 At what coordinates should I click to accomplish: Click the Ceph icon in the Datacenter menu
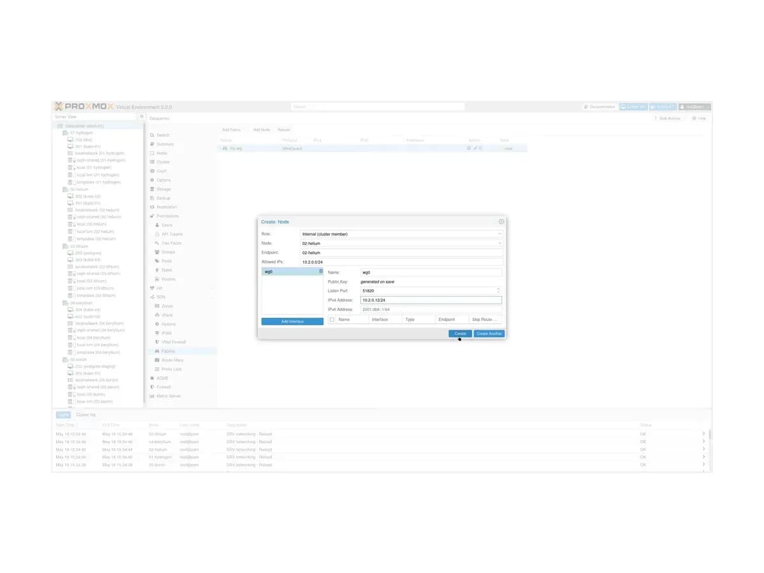[x=152, y=171]
